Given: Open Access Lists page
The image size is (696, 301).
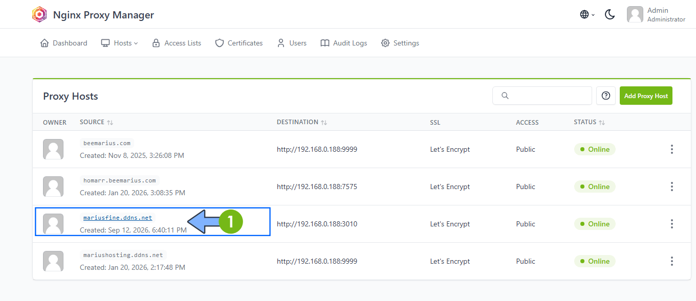Looking at the screenshot, I should pyautogui.click(x=177, y=43).
